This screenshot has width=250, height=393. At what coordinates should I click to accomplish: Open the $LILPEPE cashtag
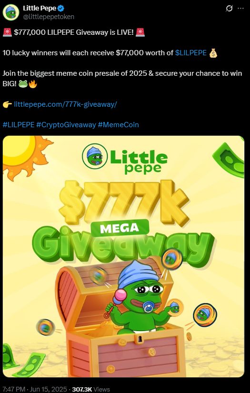tap(191, 53)
